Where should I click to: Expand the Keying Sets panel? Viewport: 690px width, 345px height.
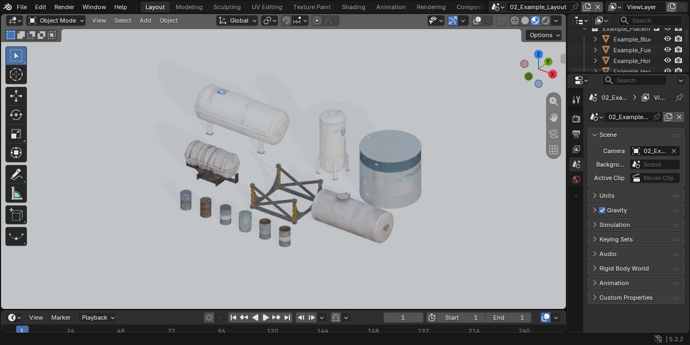[636, 239]
